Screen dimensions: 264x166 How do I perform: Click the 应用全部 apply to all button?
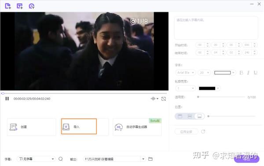(x=186, y=132)
